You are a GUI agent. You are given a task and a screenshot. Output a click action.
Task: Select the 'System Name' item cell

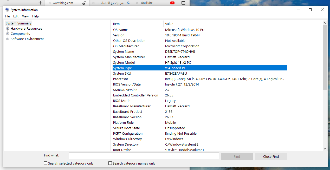tap(124, 52)
